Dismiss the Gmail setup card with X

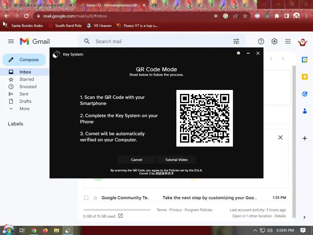pyautogui.click(x=281, y=137)
